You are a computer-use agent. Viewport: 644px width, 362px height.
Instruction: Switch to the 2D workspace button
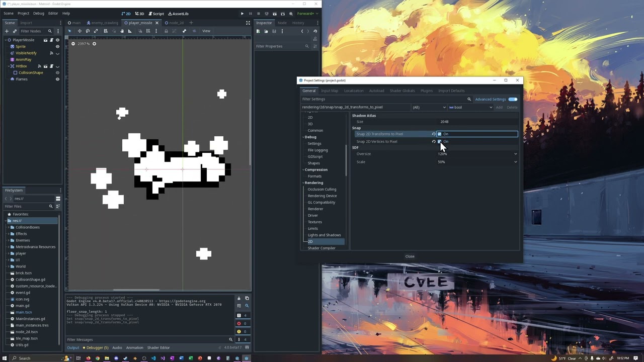point(126,14)
